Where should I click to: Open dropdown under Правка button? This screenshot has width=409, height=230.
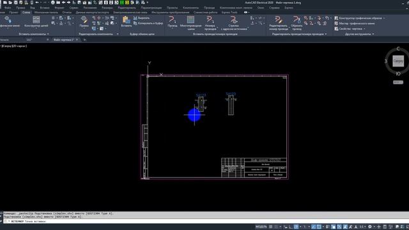coord(84,28)
